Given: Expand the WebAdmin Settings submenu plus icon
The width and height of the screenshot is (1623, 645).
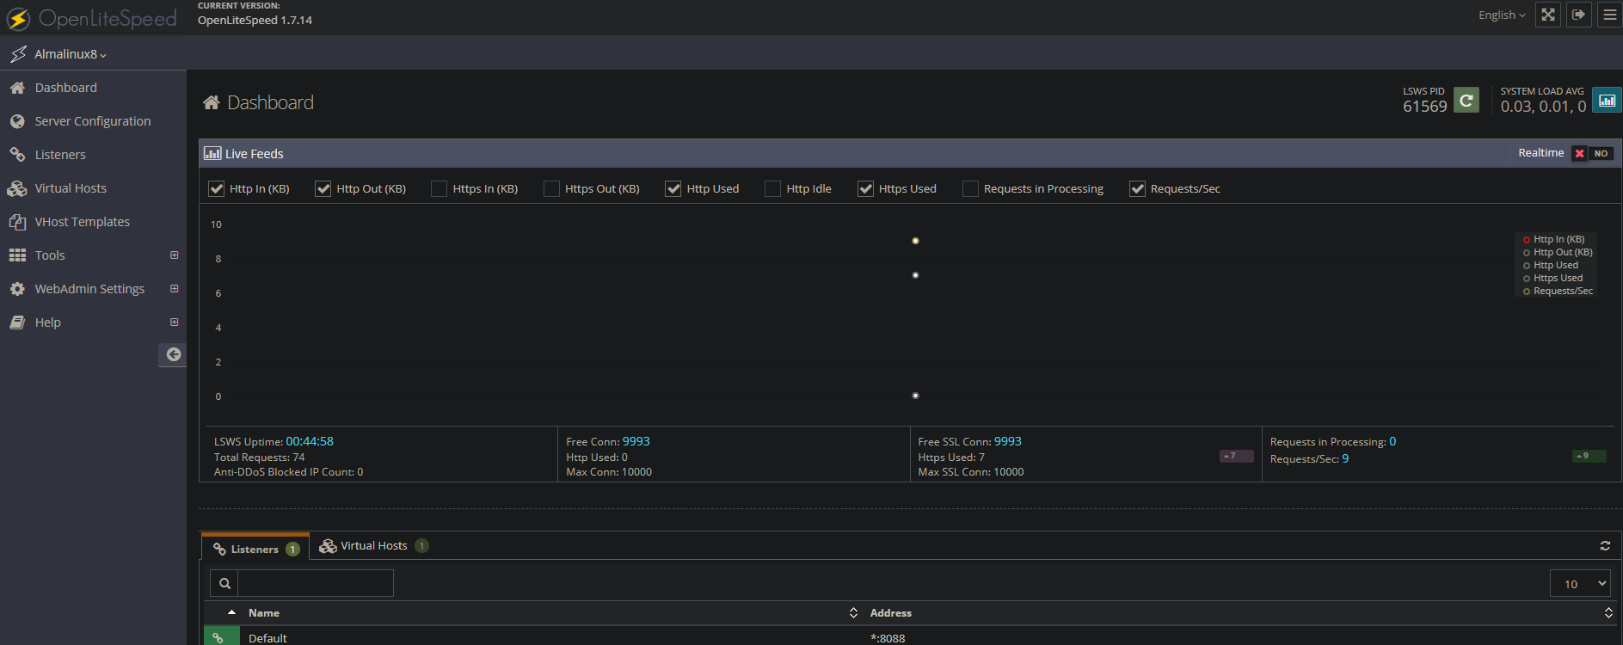Looking at the screenshot, I should pos(175,289).
